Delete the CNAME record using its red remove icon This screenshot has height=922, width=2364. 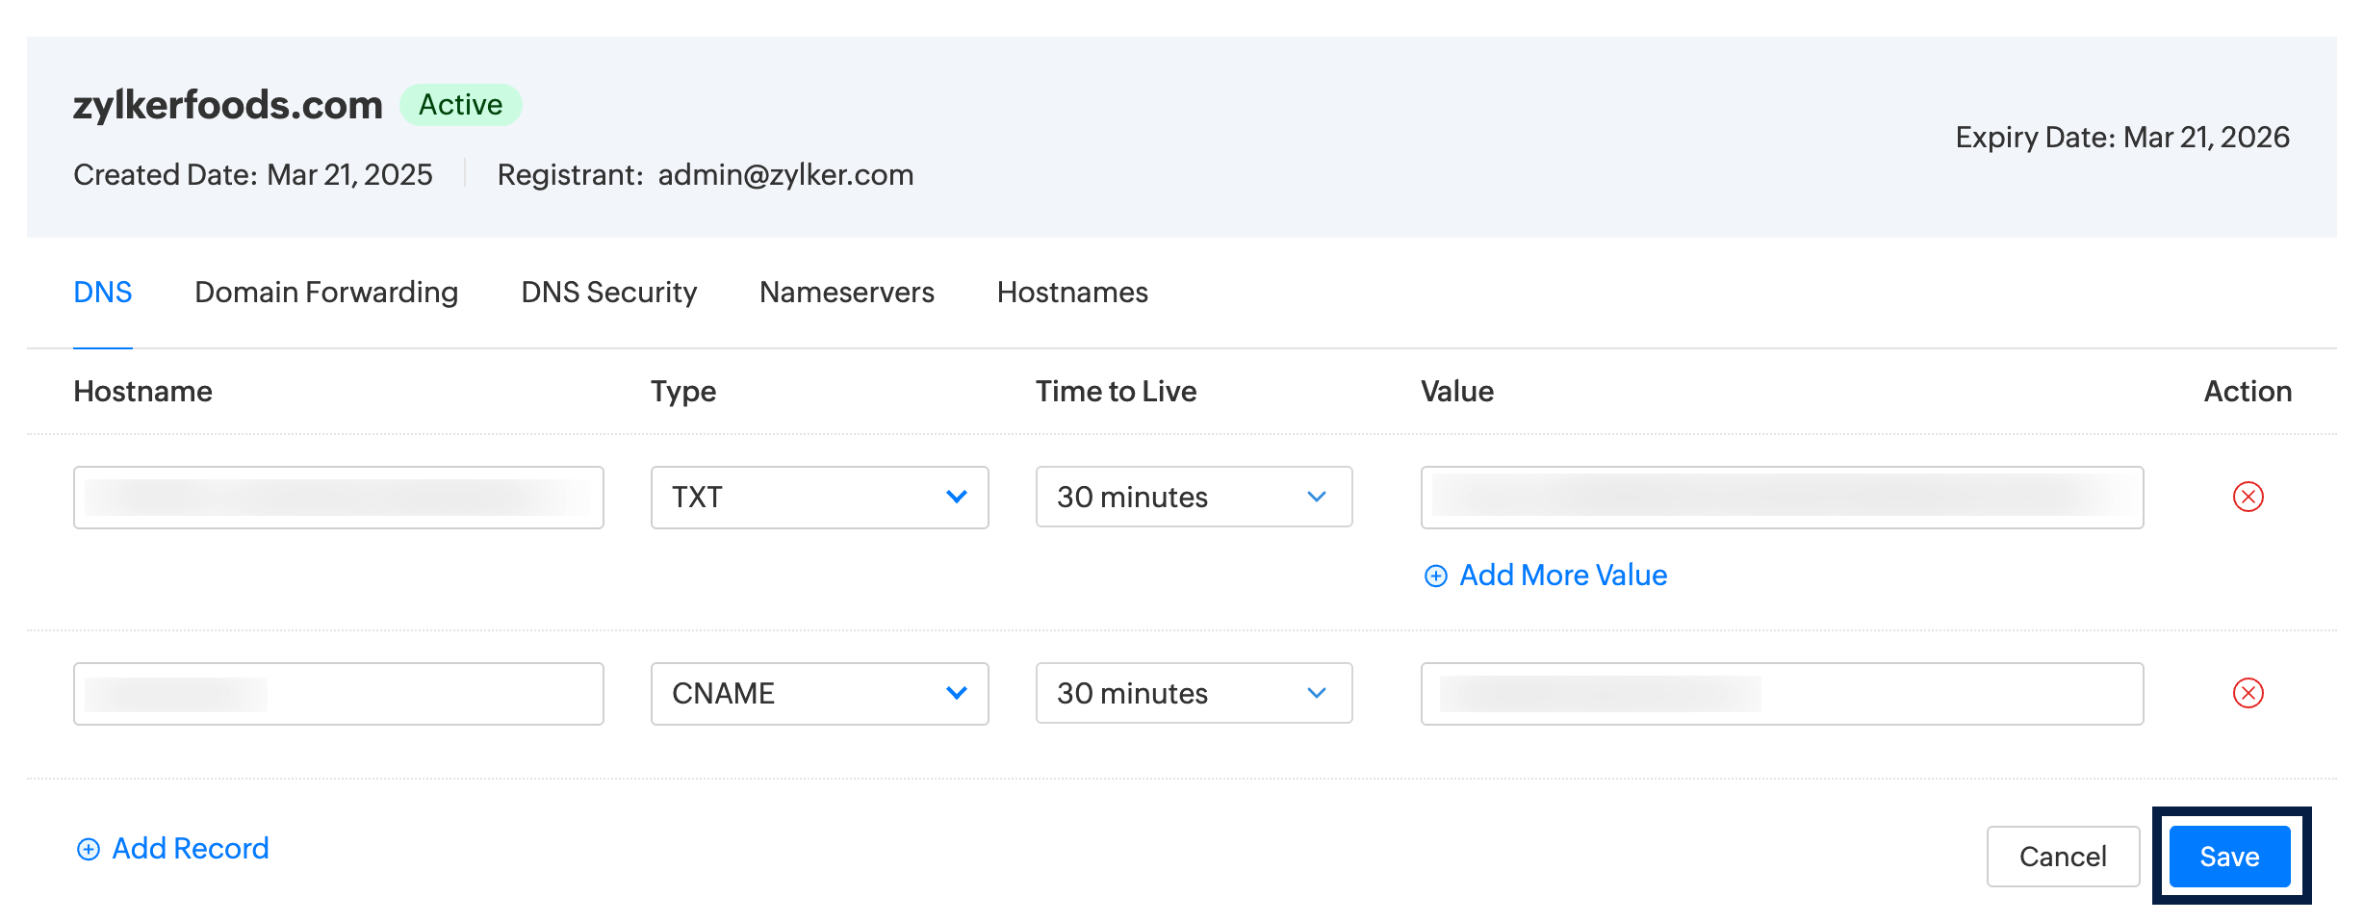click(2247, 692)
